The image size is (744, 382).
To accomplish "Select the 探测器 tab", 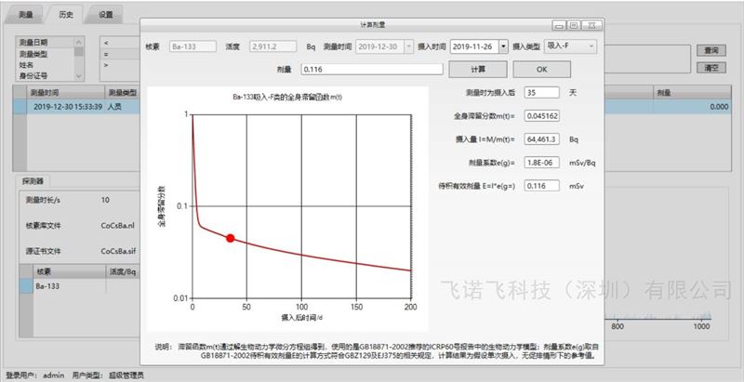I will click(x=33, y=180).
